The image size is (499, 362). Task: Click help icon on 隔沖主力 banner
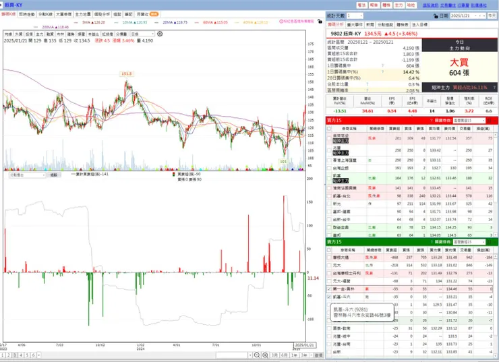pos(494,87)
